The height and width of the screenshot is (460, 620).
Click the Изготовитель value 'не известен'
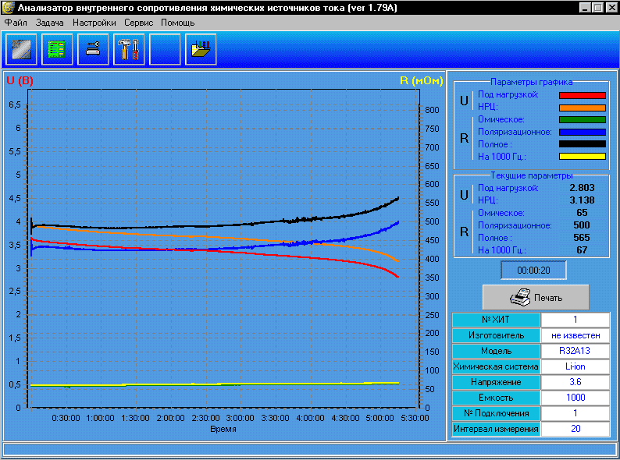pos(575,335)
